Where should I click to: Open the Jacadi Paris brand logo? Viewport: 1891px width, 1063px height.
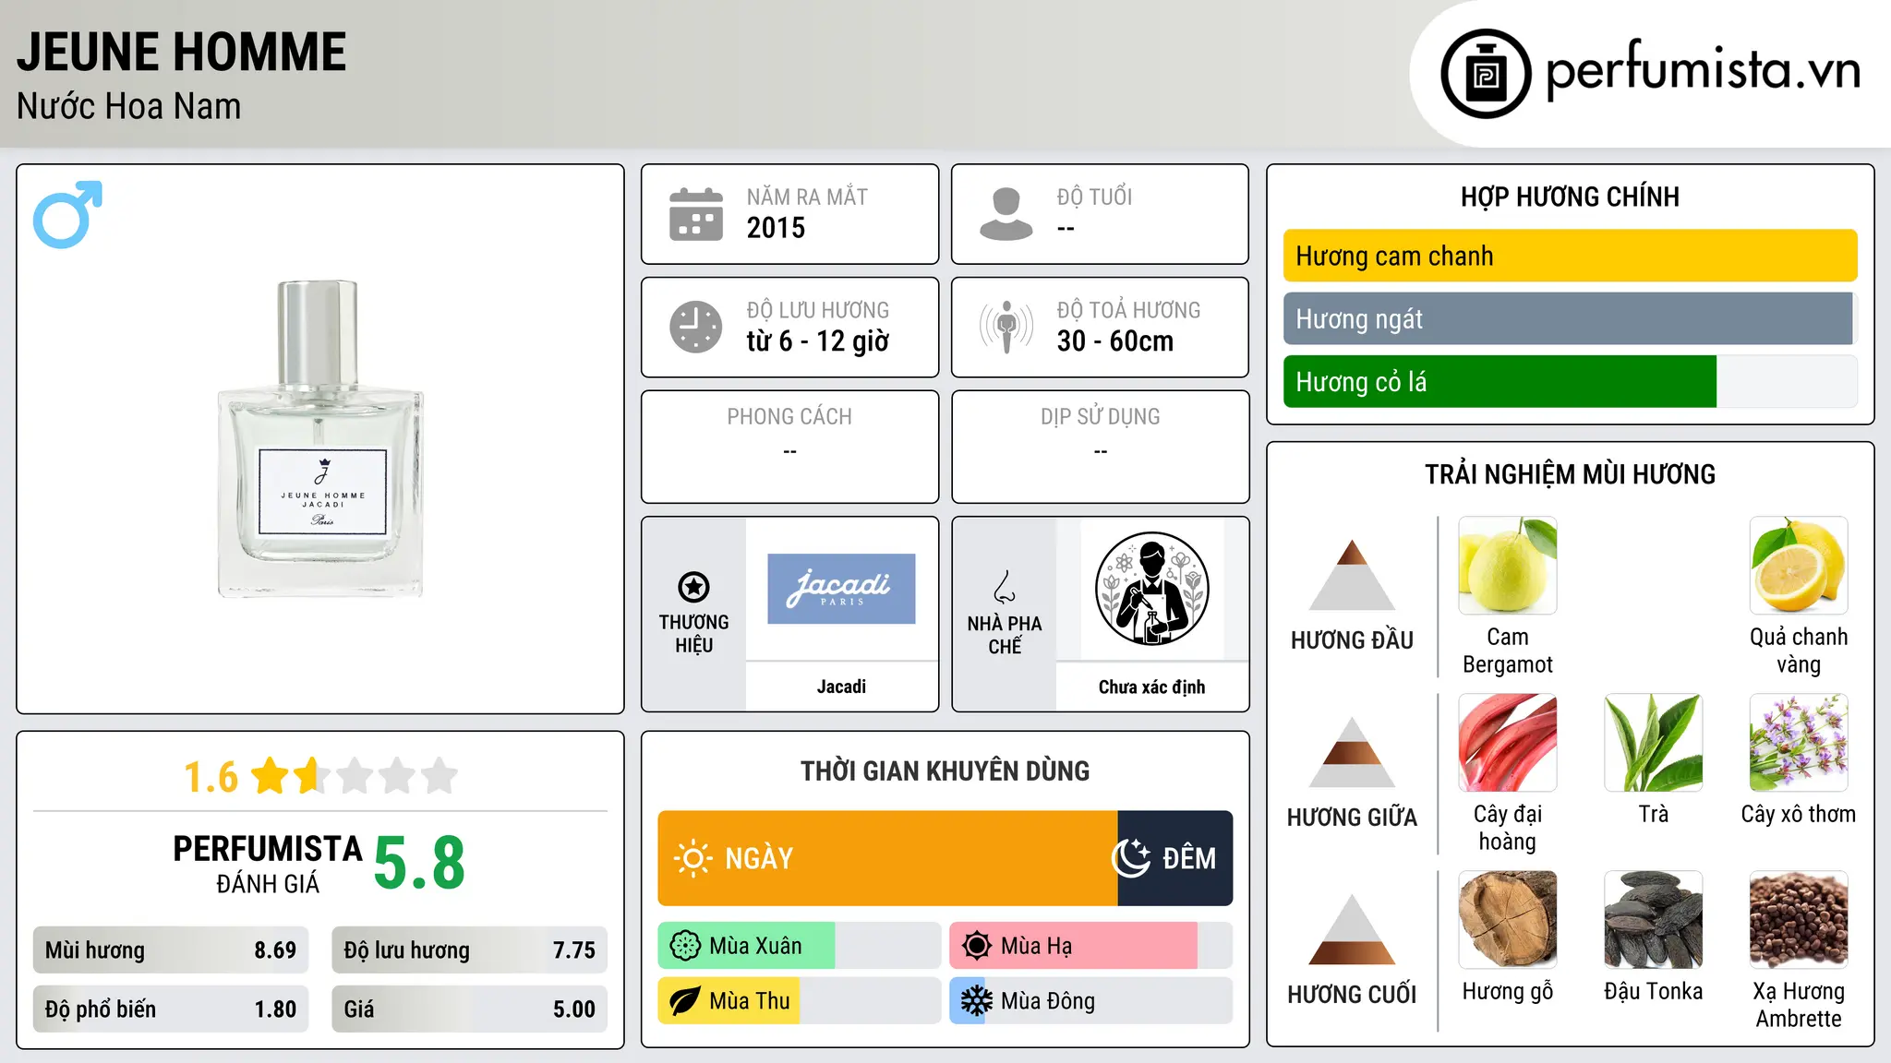tap(841, 589)
